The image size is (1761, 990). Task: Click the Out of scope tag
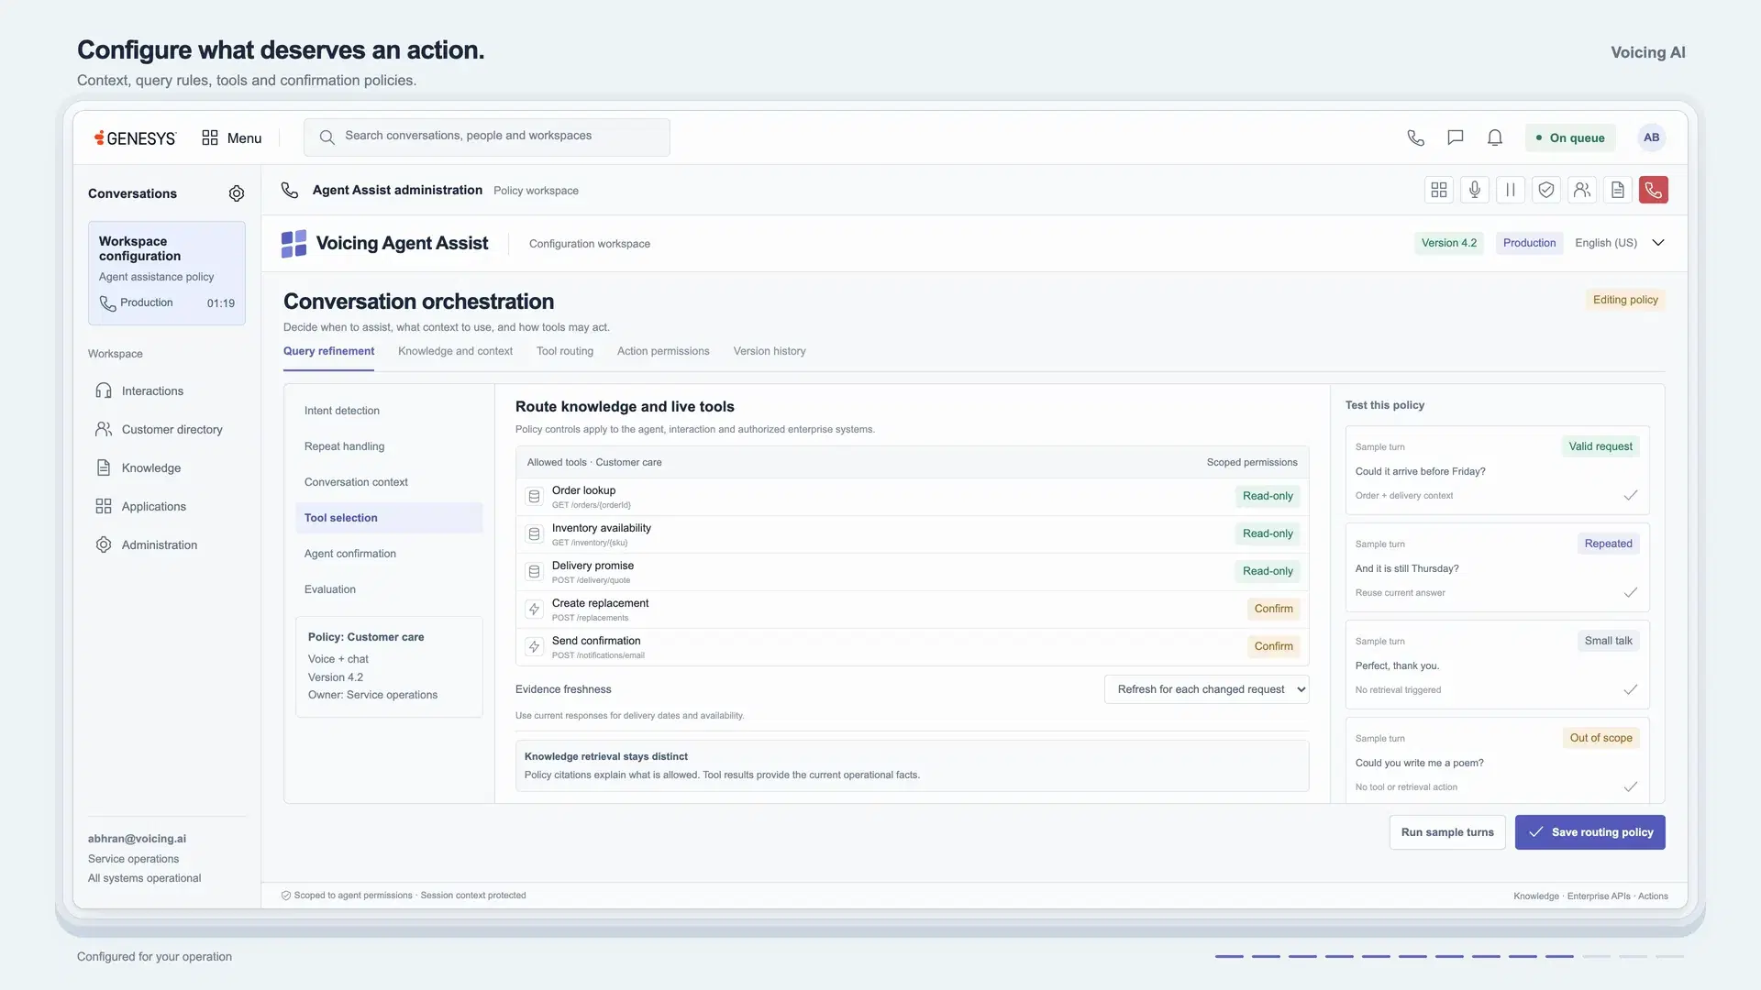point(1600,738)
